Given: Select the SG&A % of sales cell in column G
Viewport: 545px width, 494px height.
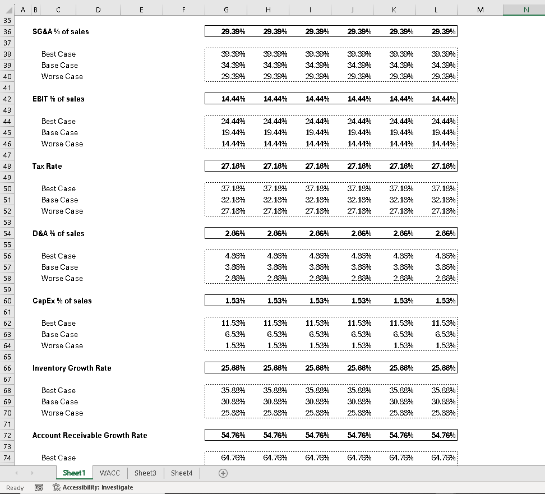Looking at the screenshot, I should pos(226,31).
